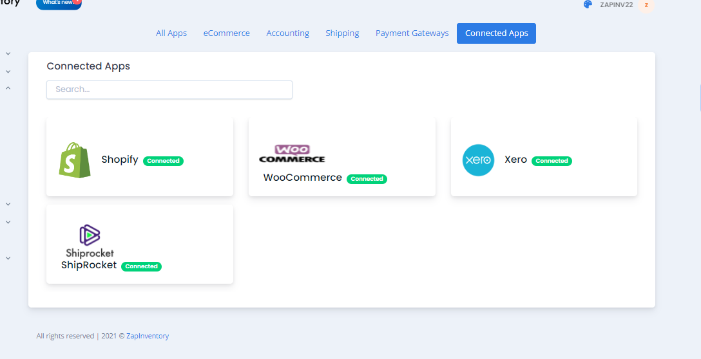Click the Connected Apps panel heading
The image size is (701, 359).
(88, 66)
